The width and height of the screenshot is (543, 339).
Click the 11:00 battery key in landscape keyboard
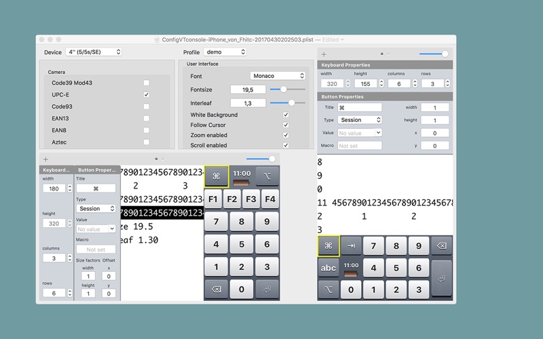(x=351, y=268)
